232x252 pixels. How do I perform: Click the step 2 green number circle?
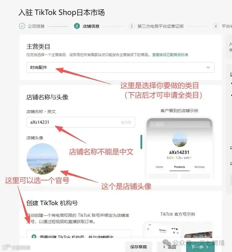[77, 26]
